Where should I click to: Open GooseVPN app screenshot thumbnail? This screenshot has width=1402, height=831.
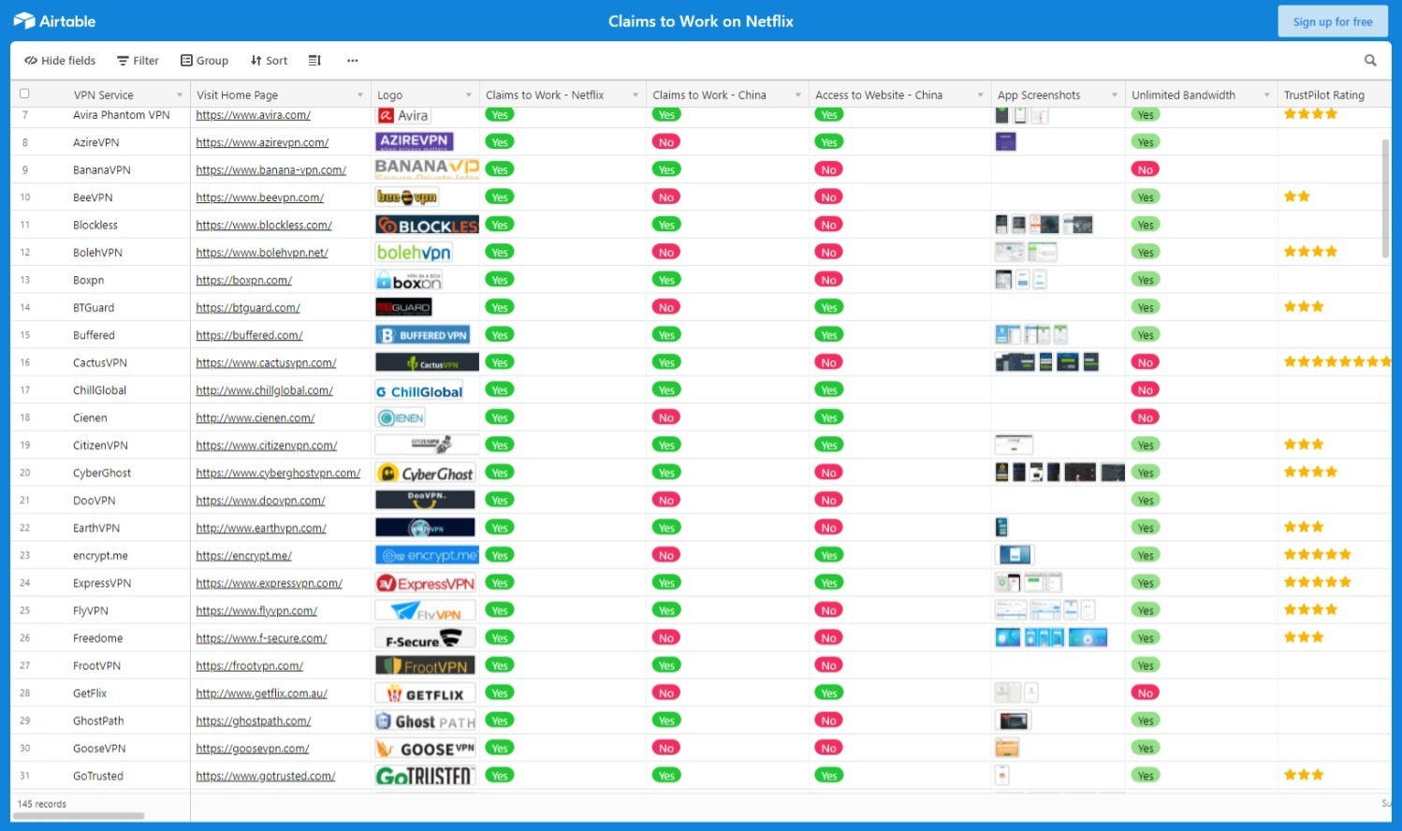click(1007, 749)
